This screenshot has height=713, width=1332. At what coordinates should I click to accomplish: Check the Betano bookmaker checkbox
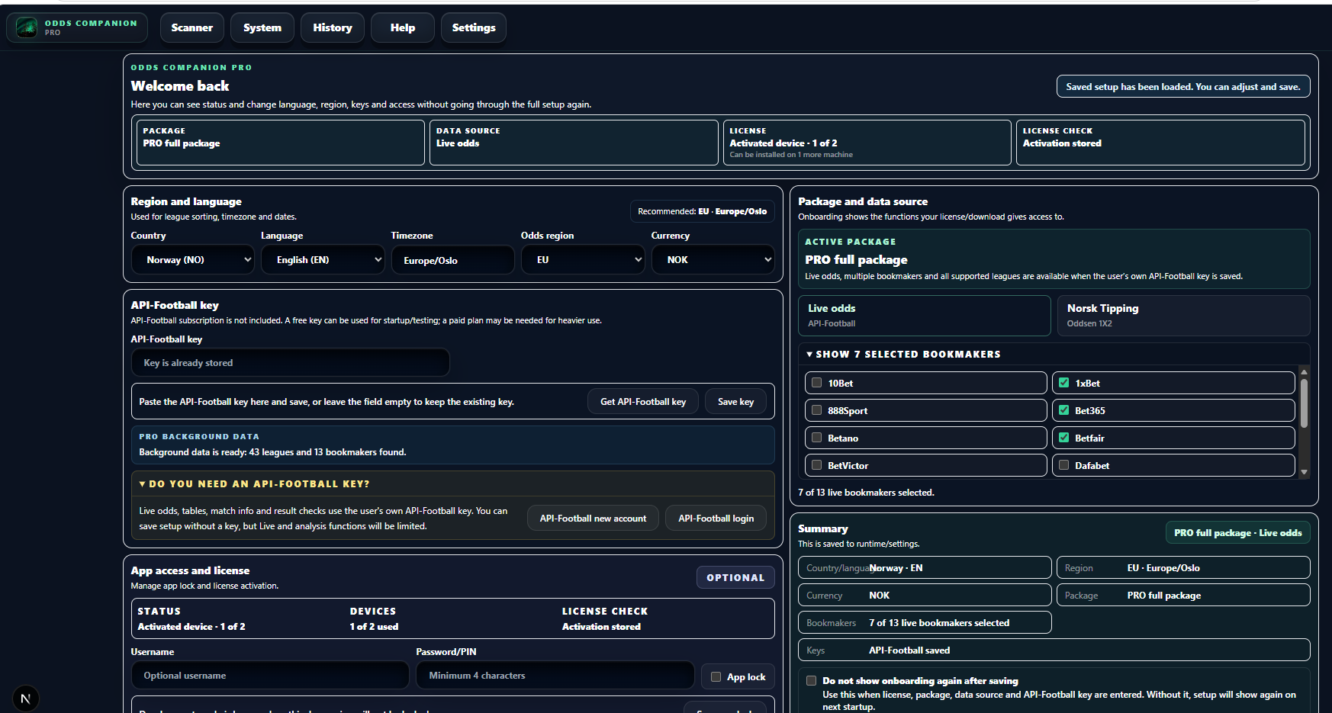(x=817, y=438)
